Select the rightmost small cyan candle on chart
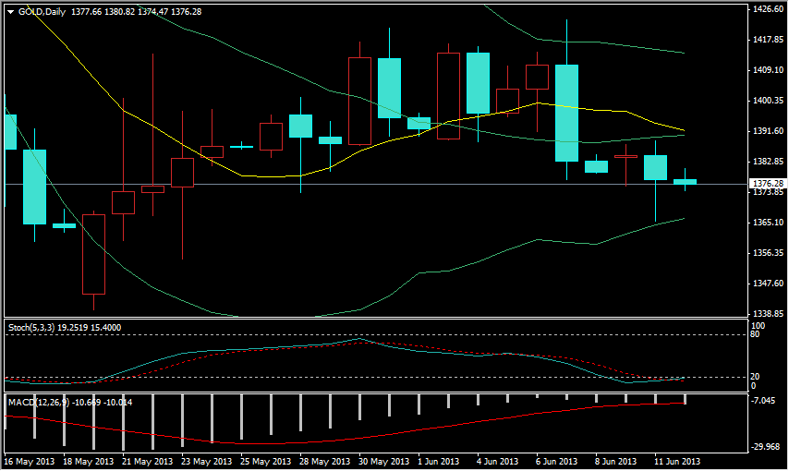 (685, 182)
